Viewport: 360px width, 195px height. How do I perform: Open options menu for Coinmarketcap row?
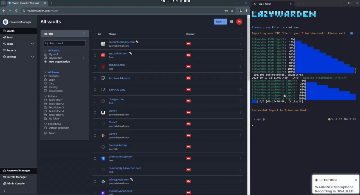click(240, 147)
